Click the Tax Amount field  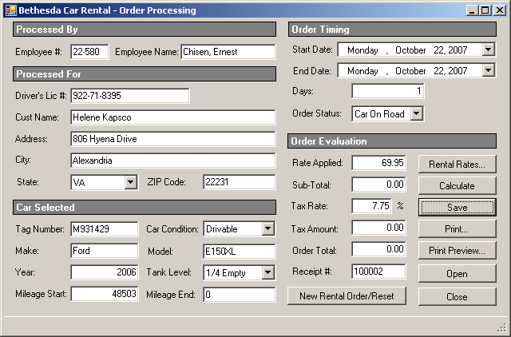pos(378,228)
